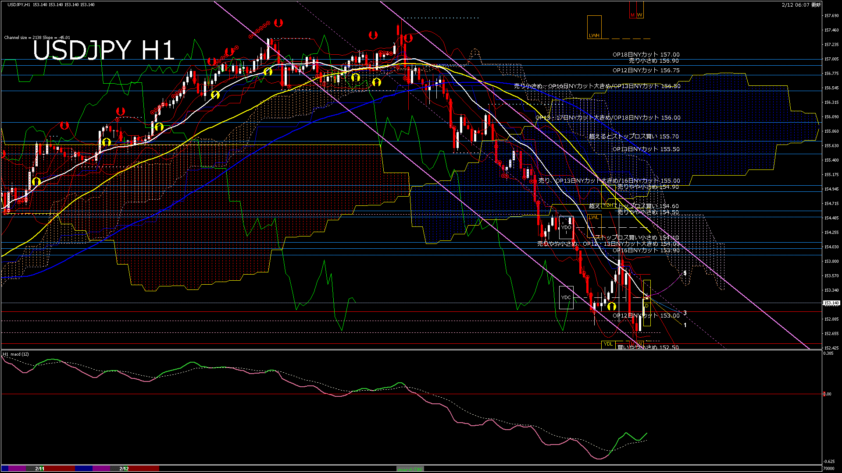Click the yellow YDL label box
This screenshot has width=842, height=473.
(608, 344)
